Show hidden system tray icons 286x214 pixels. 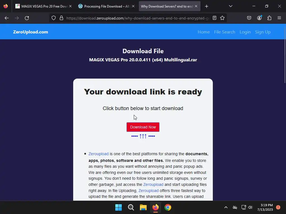pyautogui.click(x=226, y=207)
